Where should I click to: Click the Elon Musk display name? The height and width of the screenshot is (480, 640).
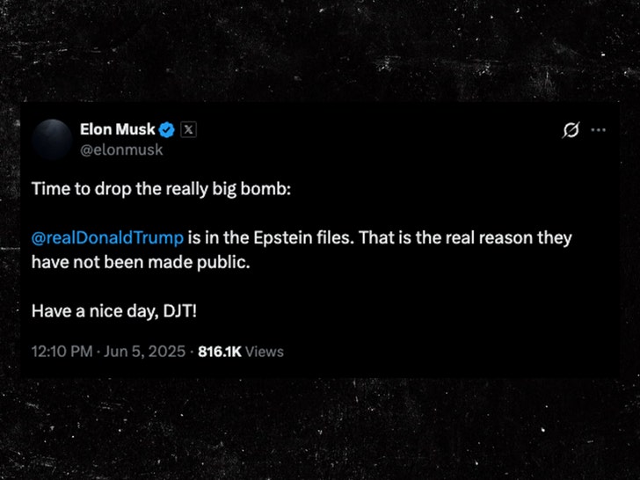coord(117,130)
